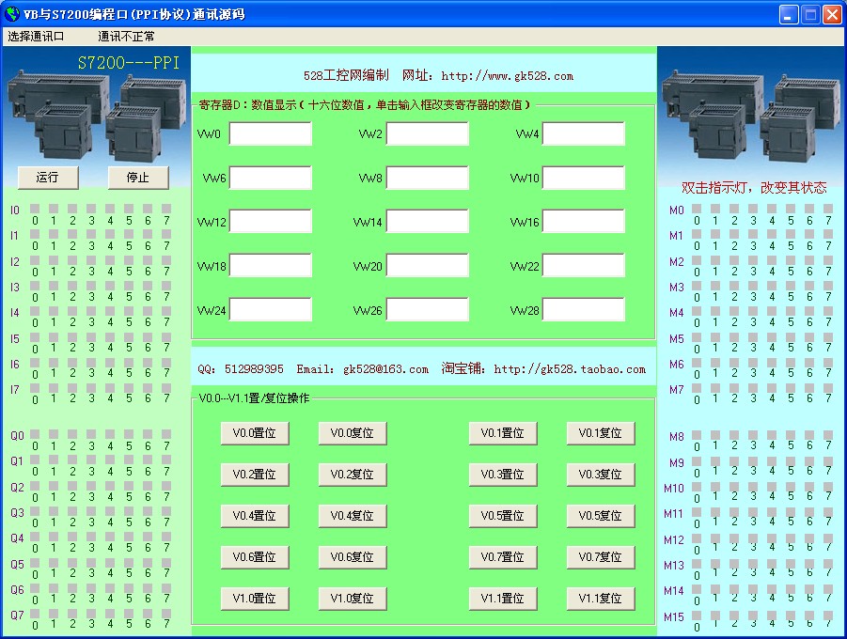Click the gk528.taobao.com shop link
This screenshot has height=639, width=847.
(x=570, y=369)
